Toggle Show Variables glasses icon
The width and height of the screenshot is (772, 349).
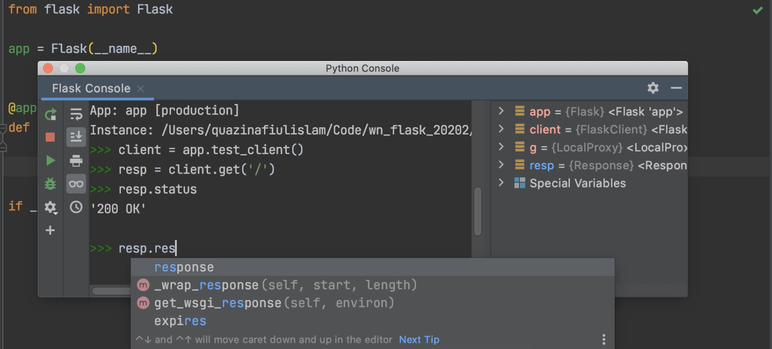[76, 184]
